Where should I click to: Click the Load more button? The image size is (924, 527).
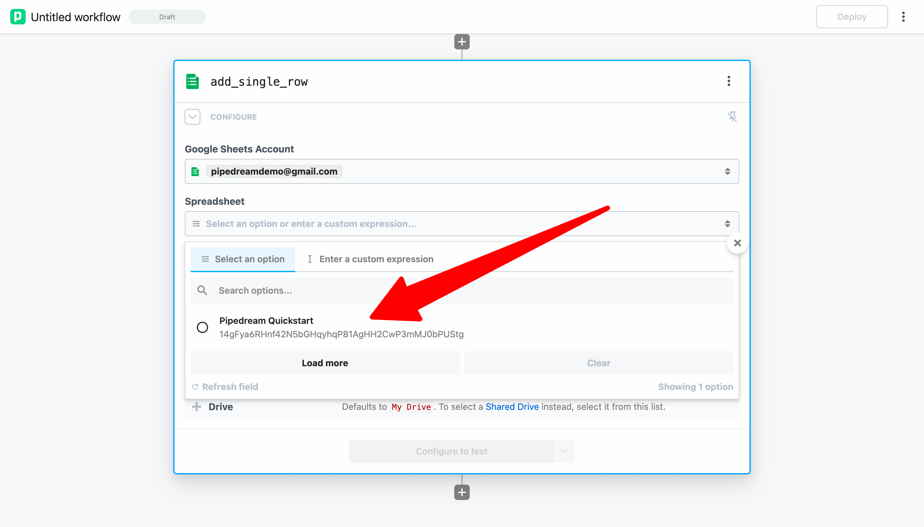click(324, 363)
